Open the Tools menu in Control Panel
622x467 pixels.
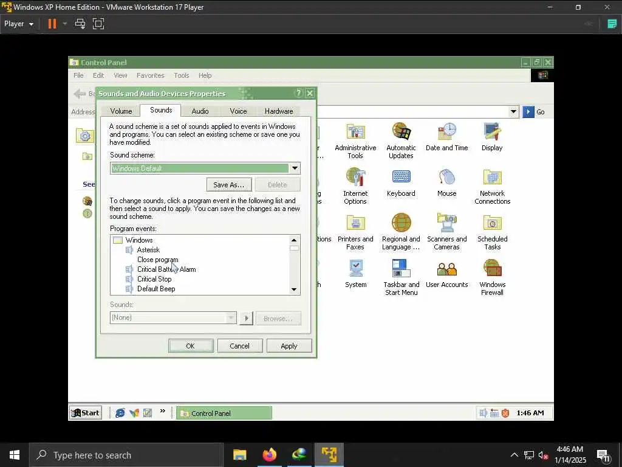click(x=181, y=75)
